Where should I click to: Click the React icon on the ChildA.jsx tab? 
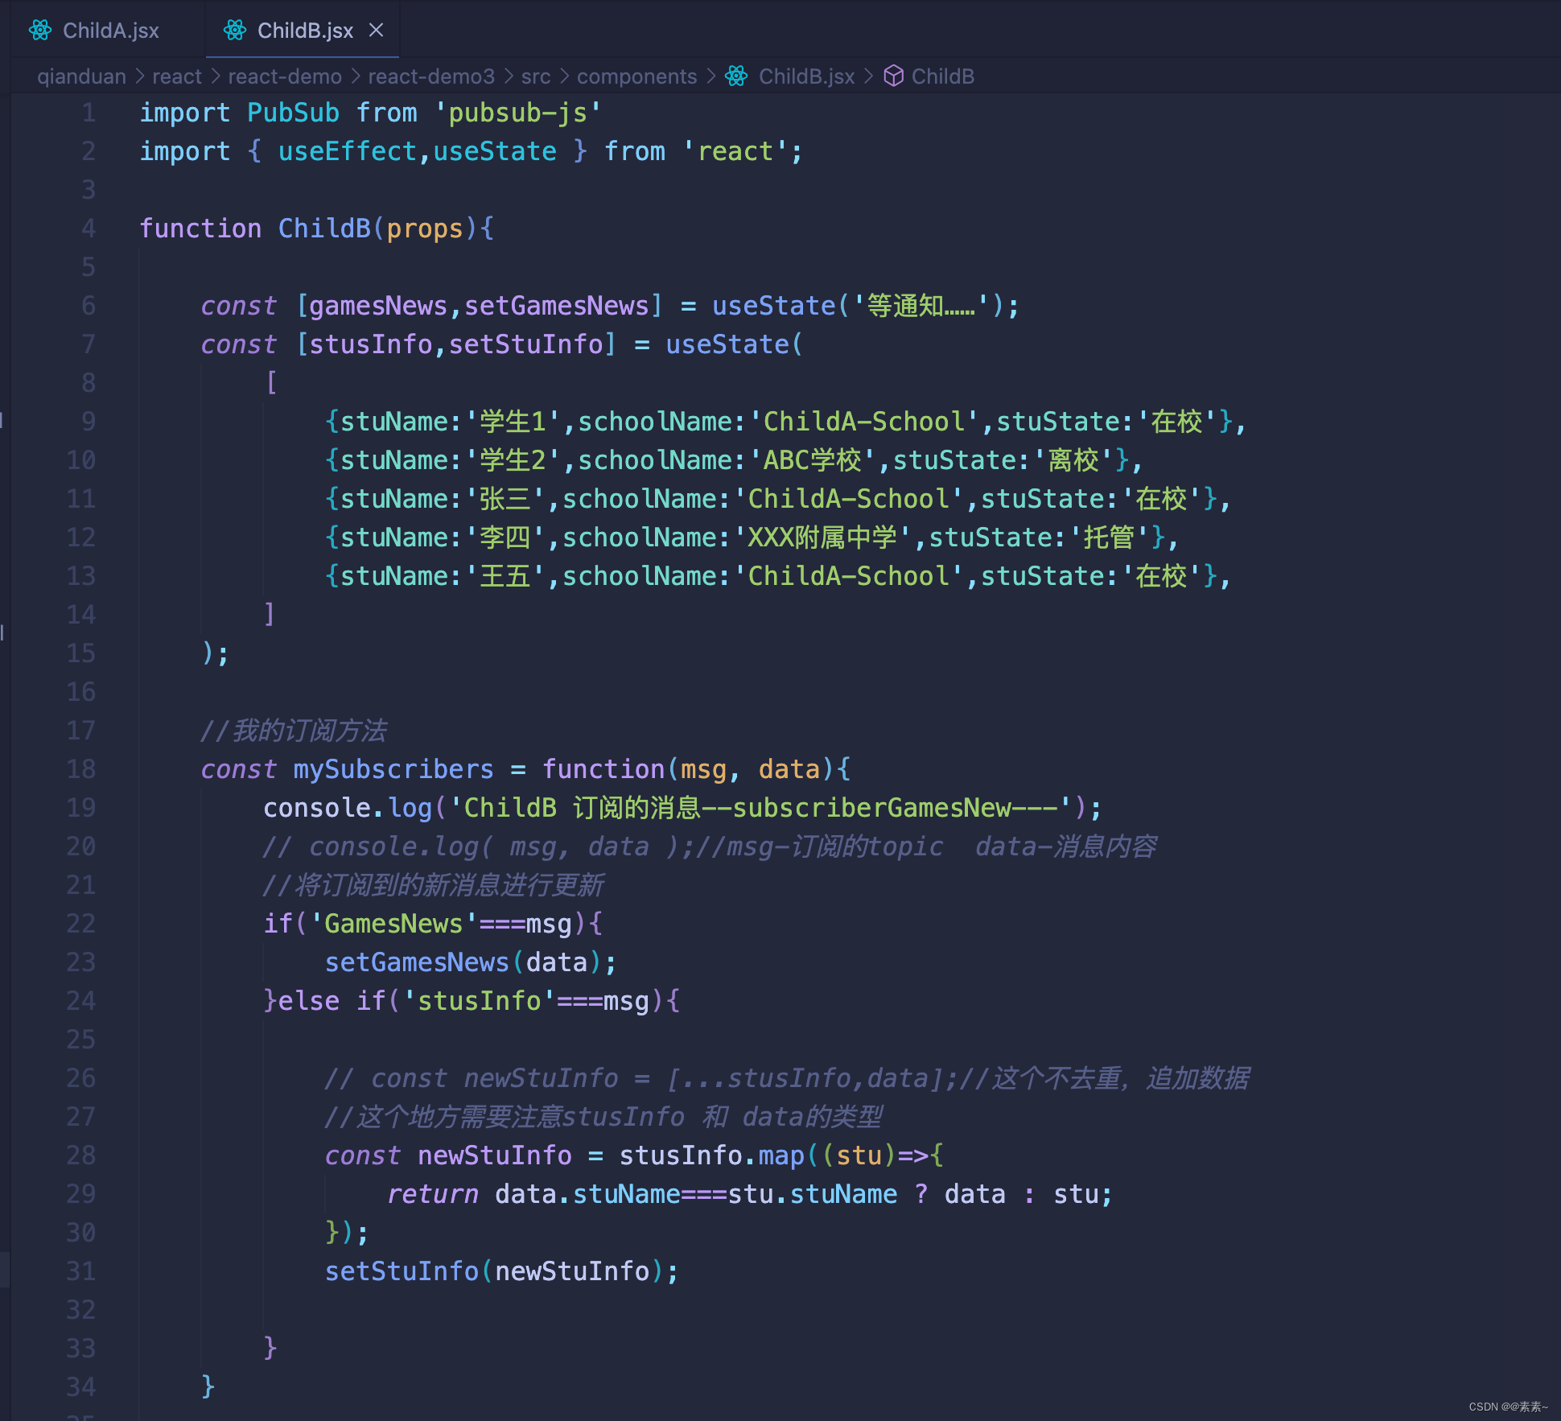(x=40, y=30)
